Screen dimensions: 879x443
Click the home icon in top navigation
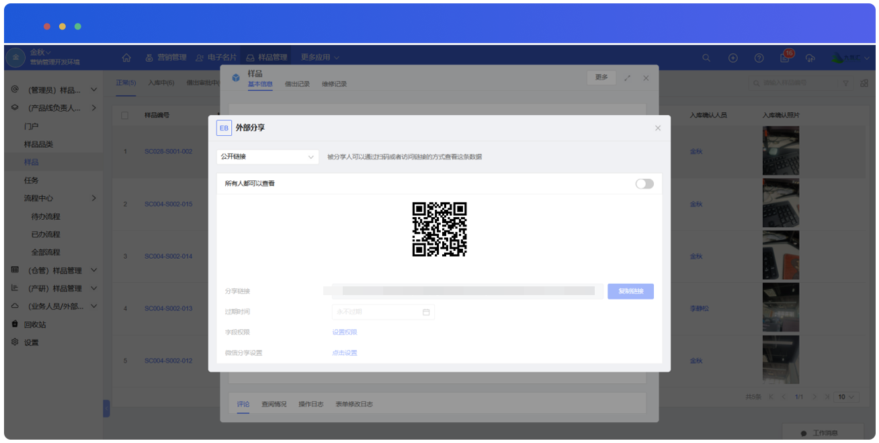126,58
